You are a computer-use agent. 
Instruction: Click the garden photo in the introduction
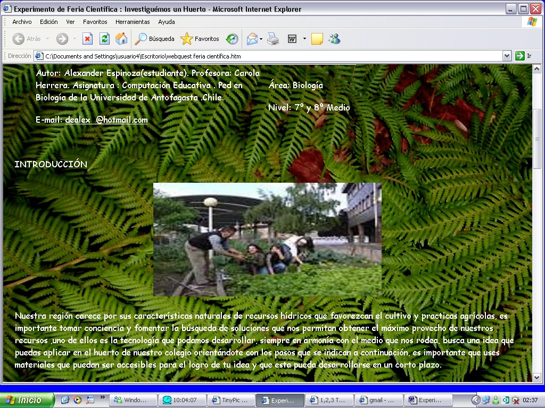(267, 240)
